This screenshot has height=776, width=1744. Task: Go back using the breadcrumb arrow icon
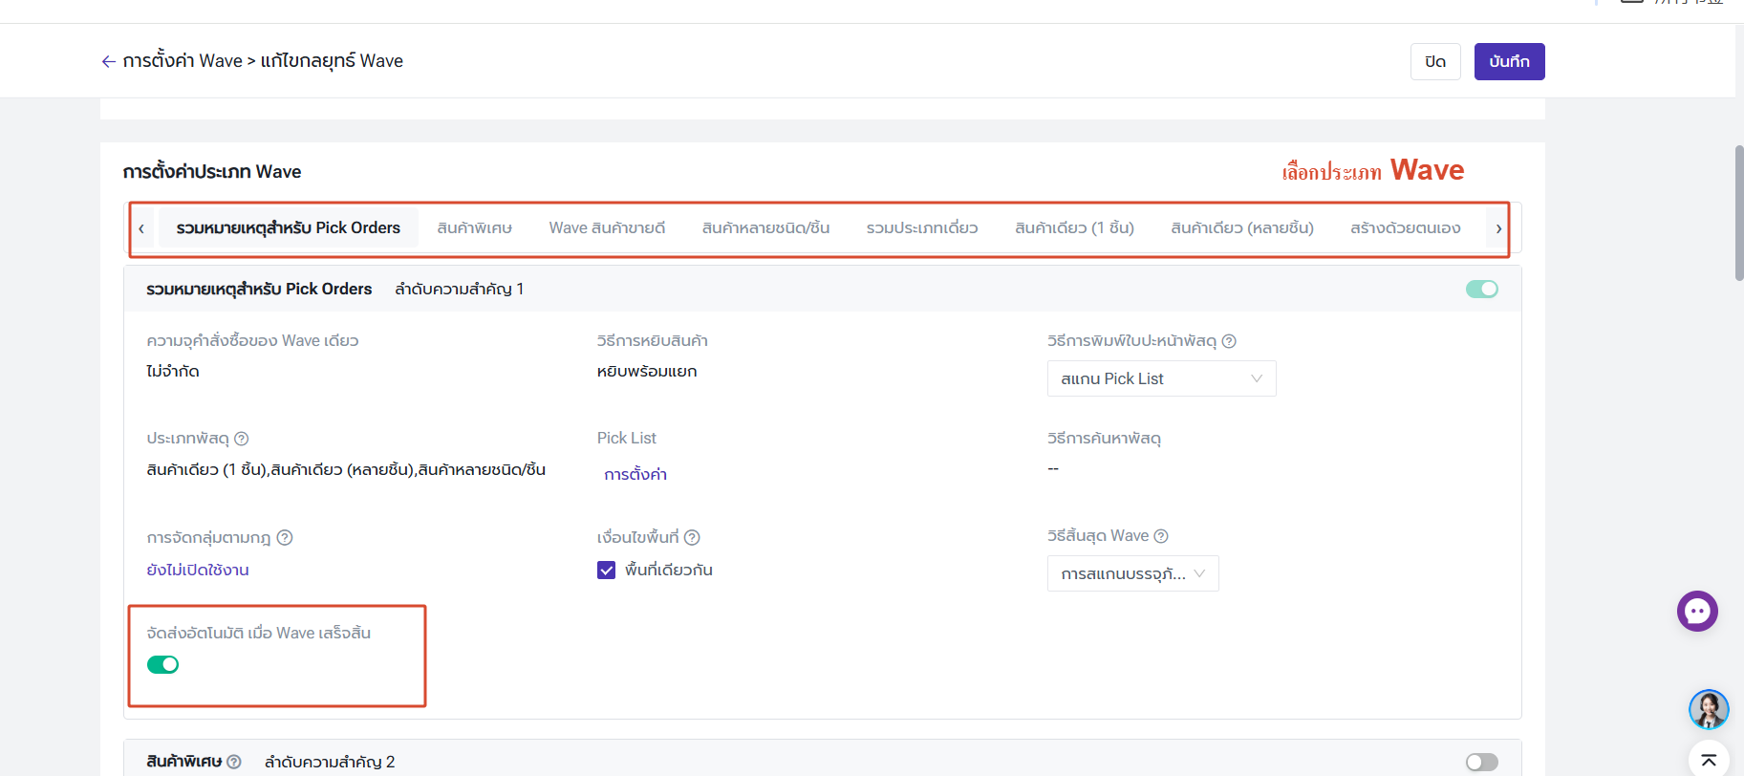point(109,61)
